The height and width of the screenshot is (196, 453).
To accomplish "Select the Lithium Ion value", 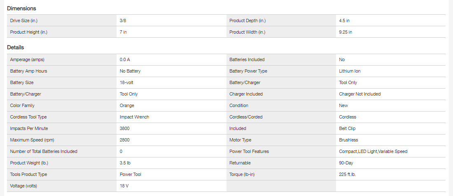I will 350,71.
